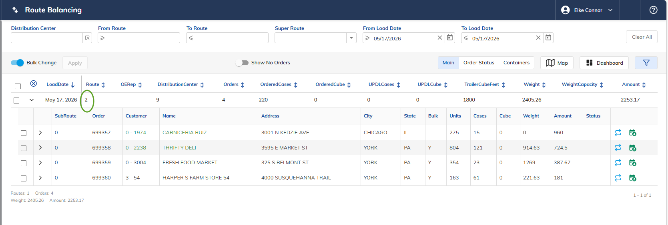Screen dimensions: 668x225
Task: Select checkbox for order 699359
Action: 24,163
